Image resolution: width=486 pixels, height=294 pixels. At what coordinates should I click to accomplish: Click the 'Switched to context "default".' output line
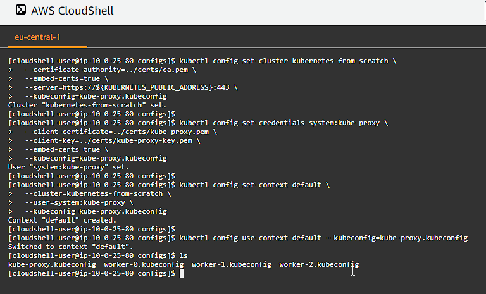pyautogui.click(x=71, y=247)
